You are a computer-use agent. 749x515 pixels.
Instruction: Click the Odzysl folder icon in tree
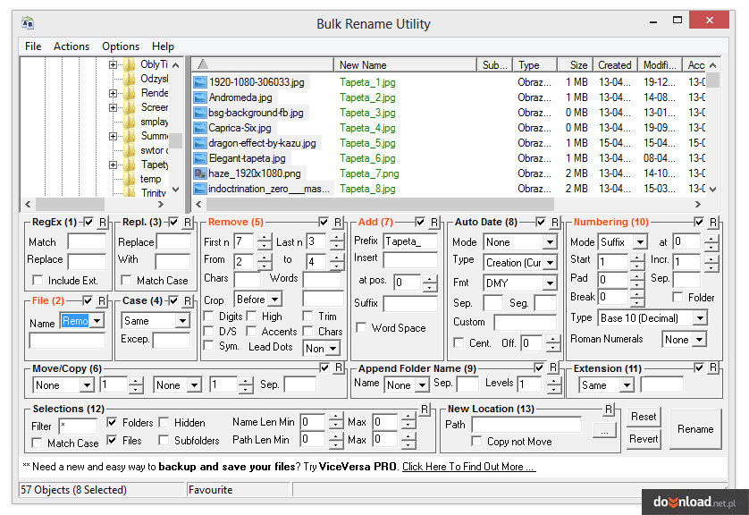pos(129,79)
